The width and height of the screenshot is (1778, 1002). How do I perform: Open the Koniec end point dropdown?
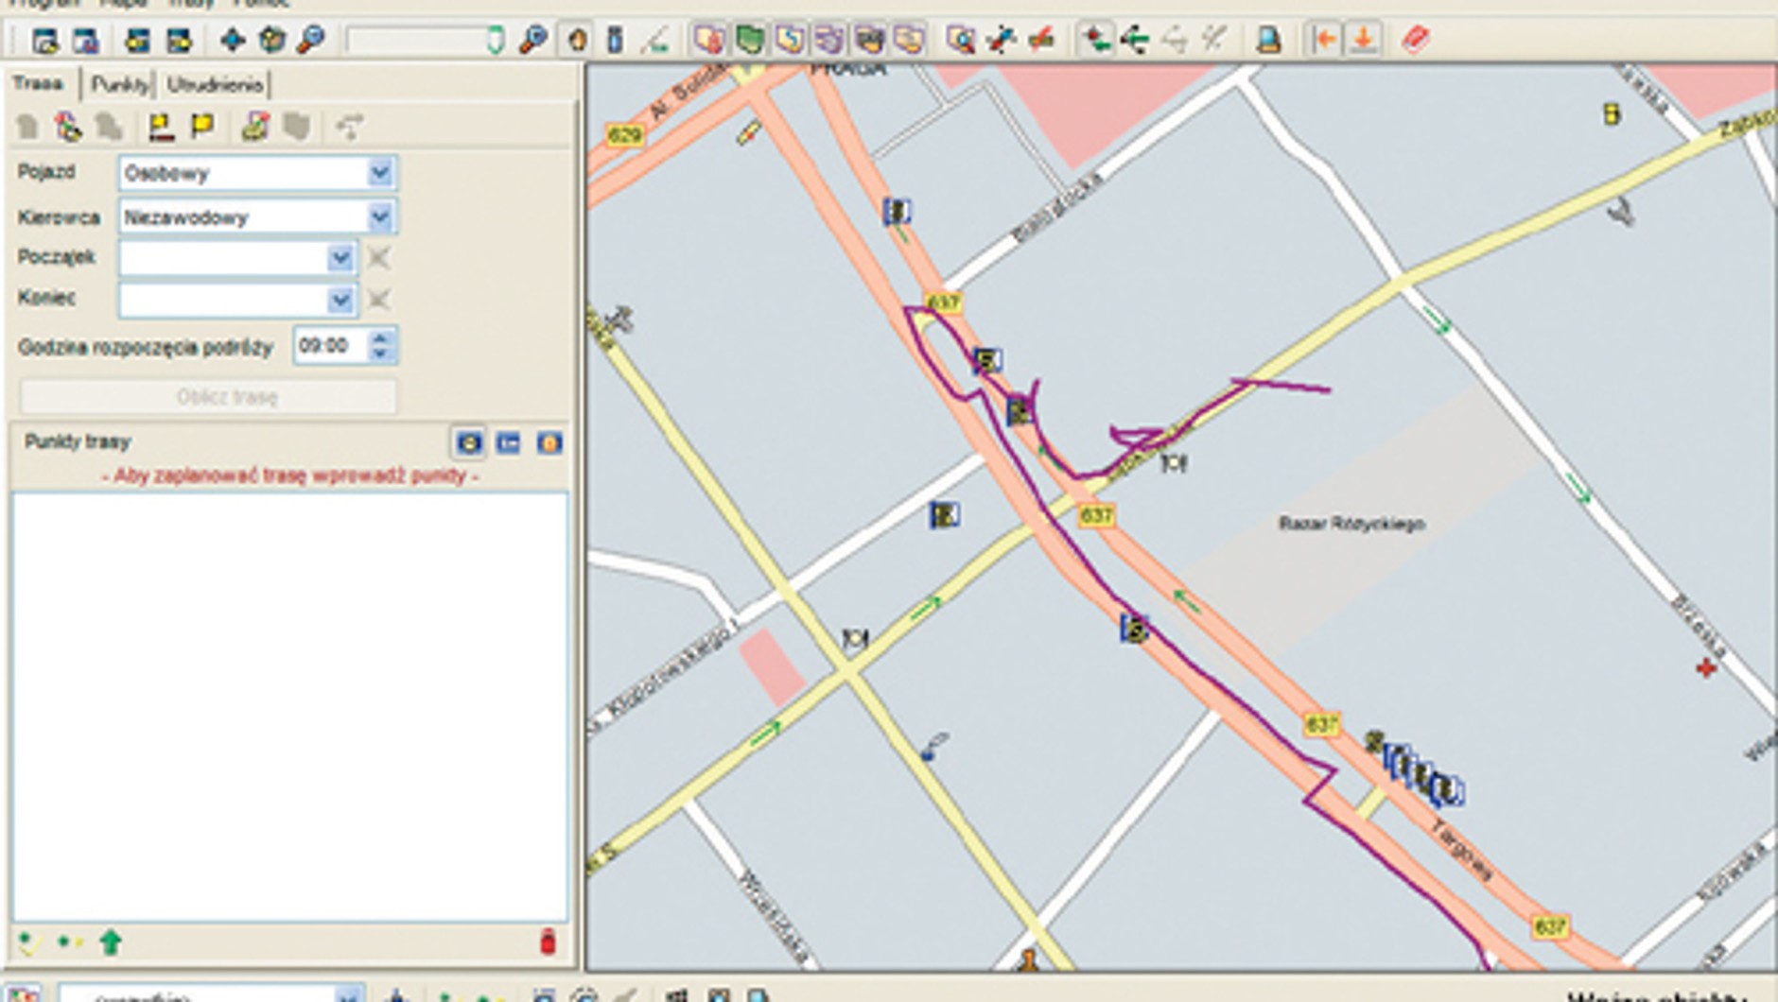[x=340, y=301]
